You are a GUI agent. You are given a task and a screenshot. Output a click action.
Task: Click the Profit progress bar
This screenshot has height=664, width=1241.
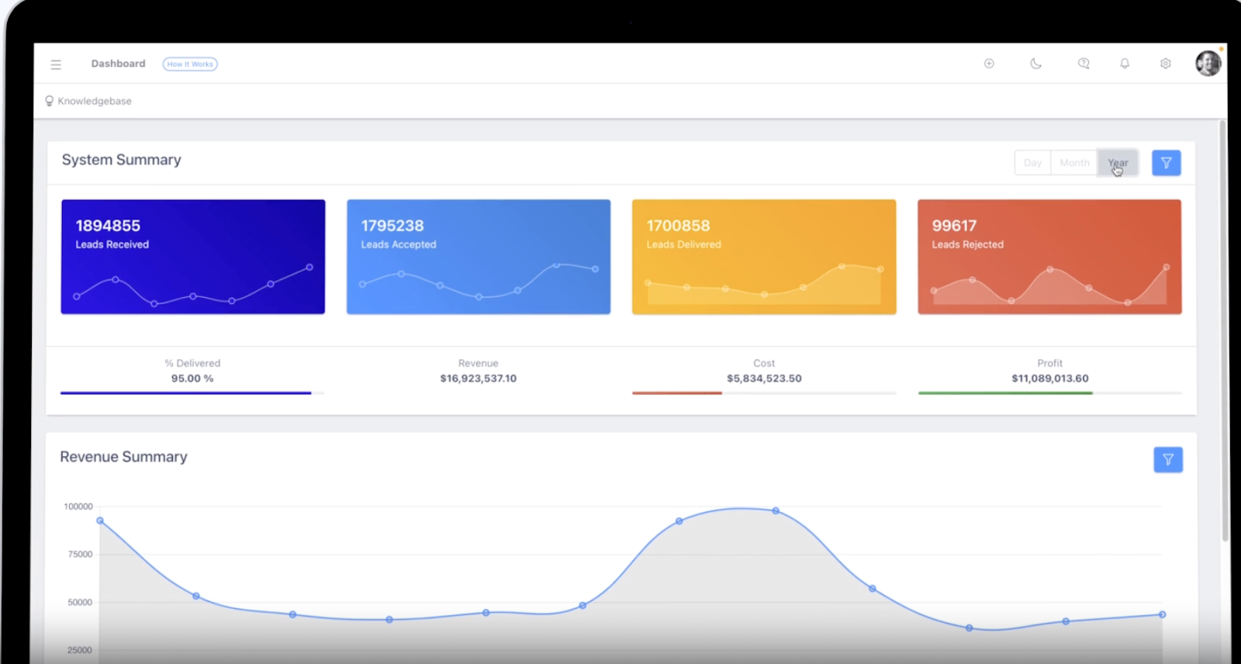pos(1050,393)
